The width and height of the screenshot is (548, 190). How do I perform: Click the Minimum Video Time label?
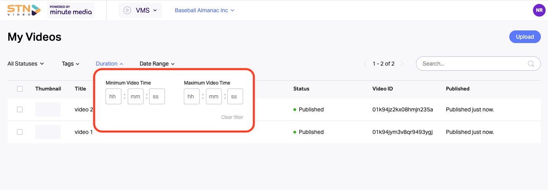[x=128, y=83]
